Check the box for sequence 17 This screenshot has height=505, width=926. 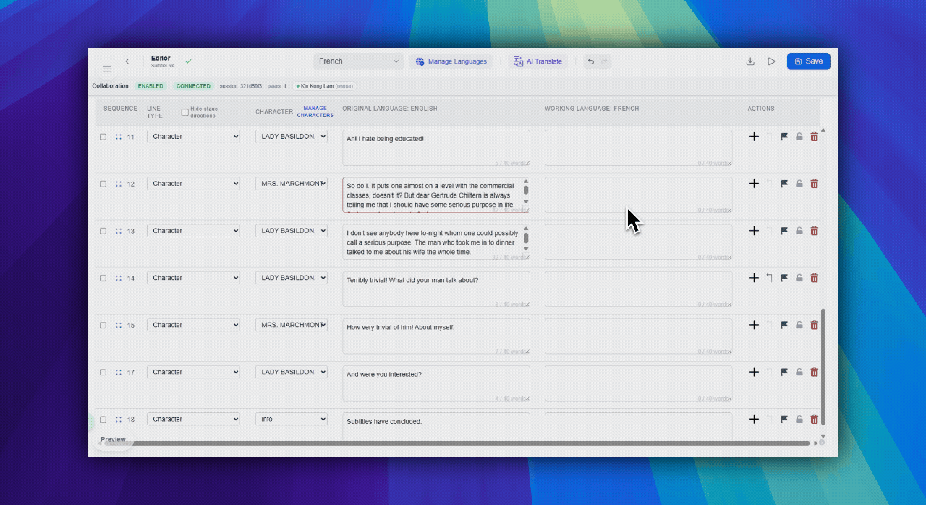[x=103, y=372]
